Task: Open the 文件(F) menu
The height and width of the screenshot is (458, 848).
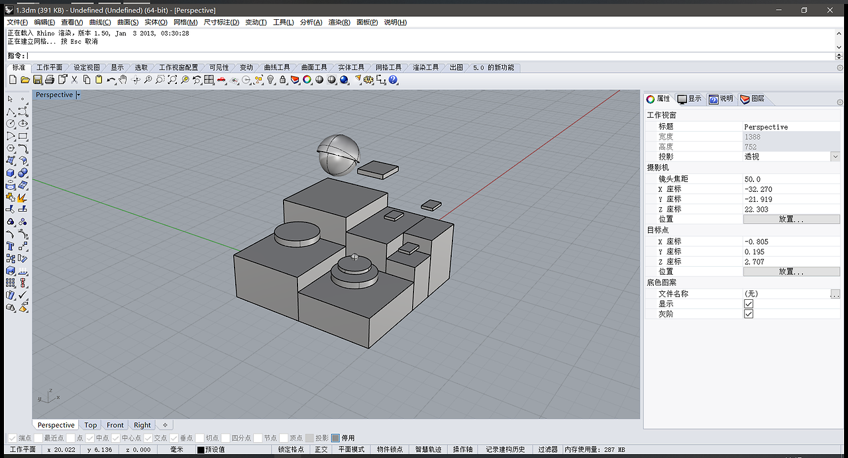Action: (17, 22)
